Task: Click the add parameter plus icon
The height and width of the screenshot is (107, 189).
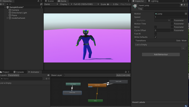Action: pos(47,79)
